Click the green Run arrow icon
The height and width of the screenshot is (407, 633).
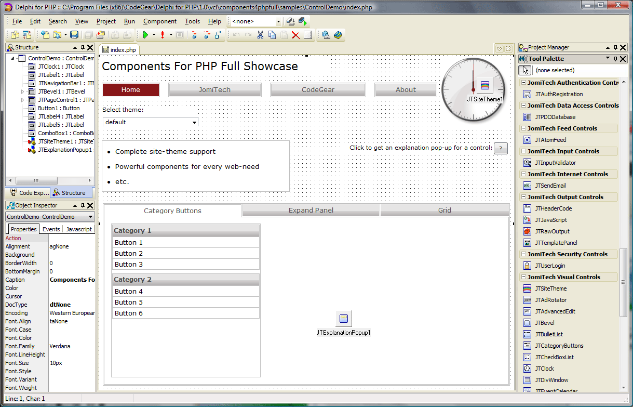[x=145, y=35]
